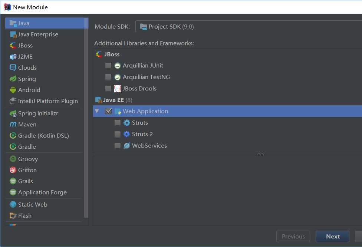Click the JBoss Drools icon
The image size is (362, 247).
point(118,89)
